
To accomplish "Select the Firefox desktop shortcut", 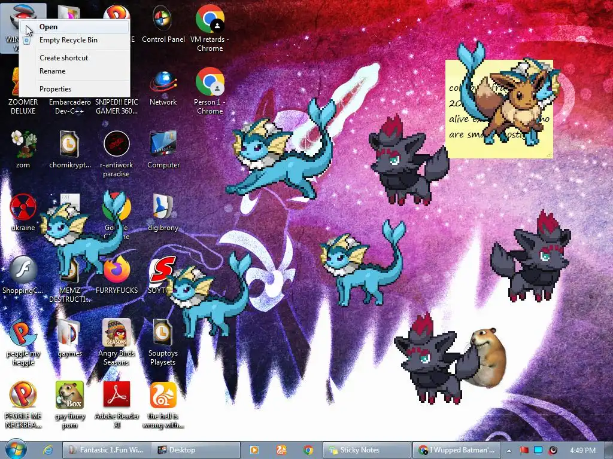I will coord(117,275).
